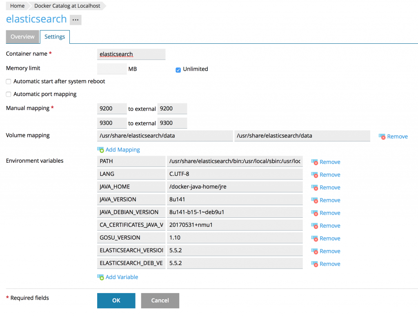The width and height of the screenshot is (418, 316).
Task: Select the Settings tab
Action: tap(55, 37)
